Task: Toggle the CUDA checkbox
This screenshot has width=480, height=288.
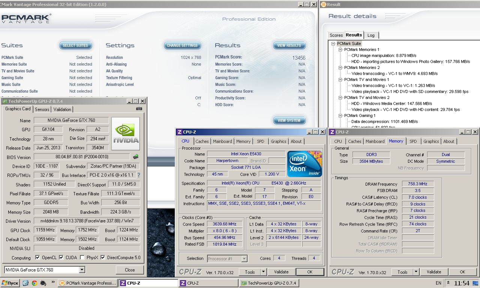Action: [61, 258]
